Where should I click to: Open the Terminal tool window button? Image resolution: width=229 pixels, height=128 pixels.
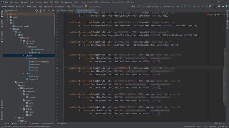(x=62, y=124)
